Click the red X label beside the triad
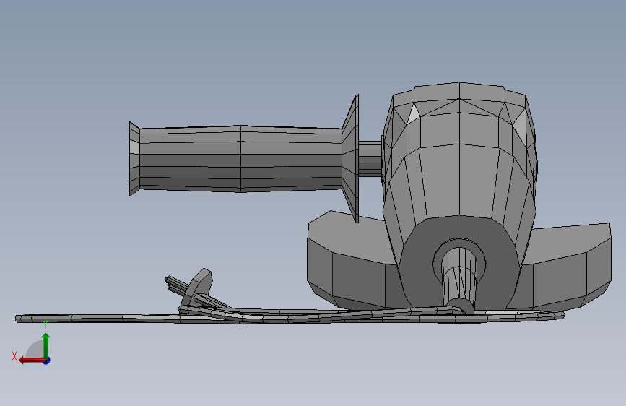This screenshot has height=406, width=626. (x=14, y=356)
